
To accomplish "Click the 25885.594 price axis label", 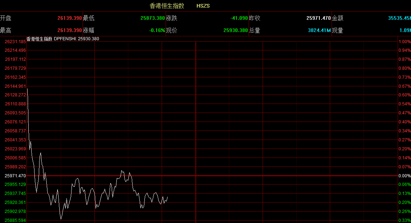I will click(15, 220).
